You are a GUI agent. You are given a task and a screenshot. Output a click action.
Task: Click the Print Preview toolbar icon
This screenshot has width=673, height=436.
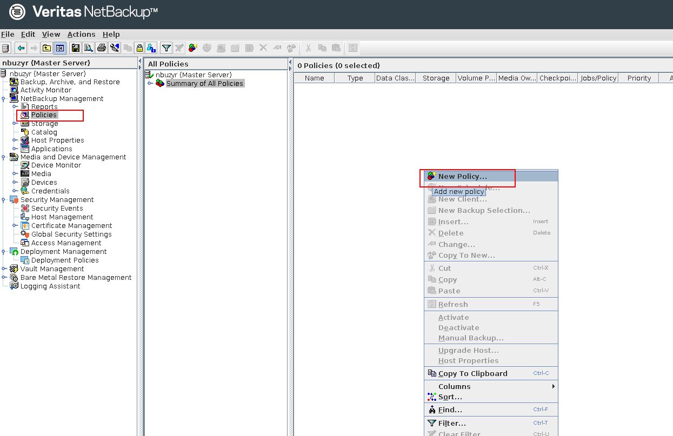[x=88, y=48]
